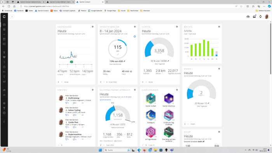This screenshot has height=153, width=272.
Task: Open settings gear on Intensitätsminuten card
Action: 135,27
